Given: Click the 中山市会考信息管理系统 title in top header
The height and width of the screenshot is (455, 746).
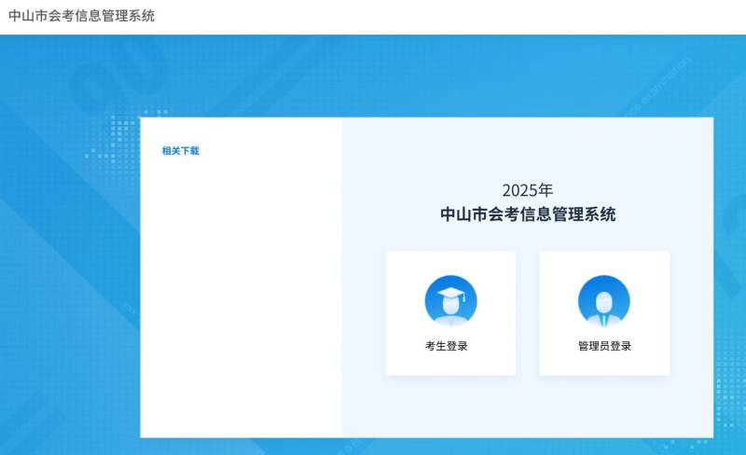Looking at the screenshot, I should coord(82,16).
